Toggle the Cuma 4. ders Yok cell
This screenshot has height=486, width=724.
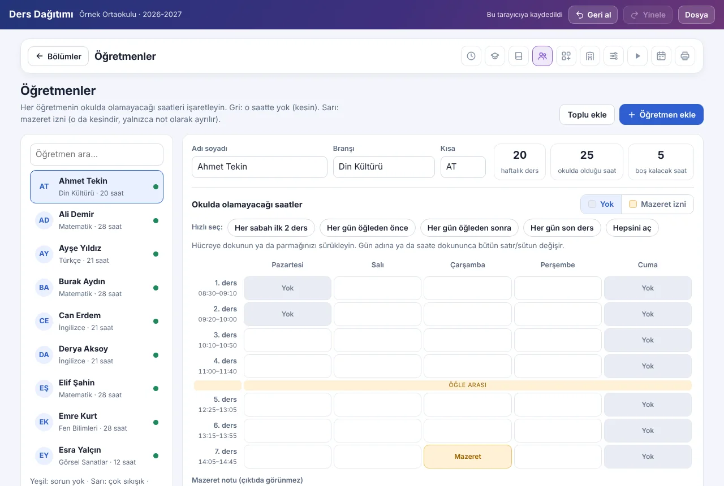[x=648, y=366]
